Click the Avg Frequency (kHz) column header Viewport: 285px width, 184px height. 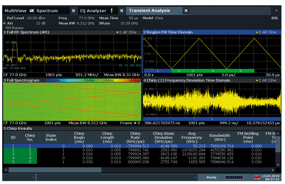click(x=192, y=137)
